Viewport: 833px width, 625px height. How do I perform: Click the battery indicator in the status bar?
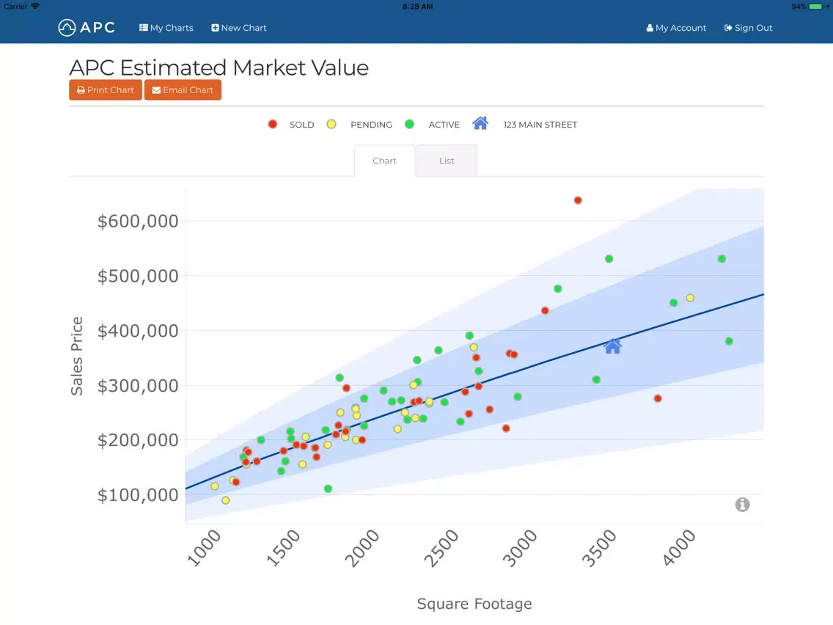coord(814,6)
